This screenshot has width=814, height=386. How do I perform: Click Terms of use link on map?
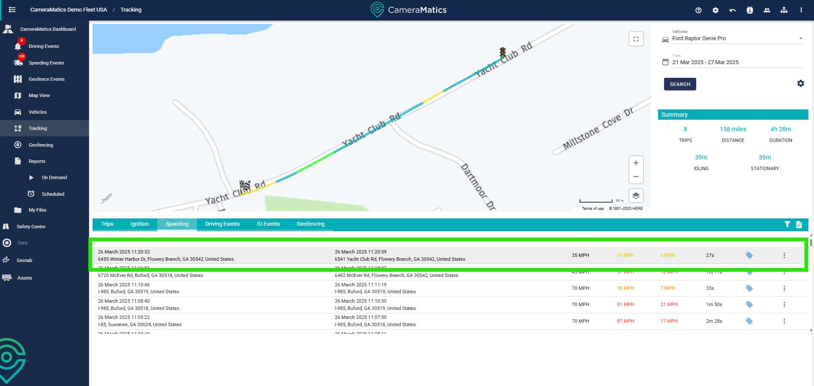coord(593,209)
